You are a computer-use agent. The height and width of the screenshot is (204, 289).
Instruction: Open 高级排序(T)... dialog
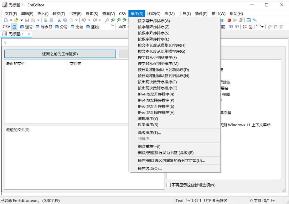(x=174, y=133)
